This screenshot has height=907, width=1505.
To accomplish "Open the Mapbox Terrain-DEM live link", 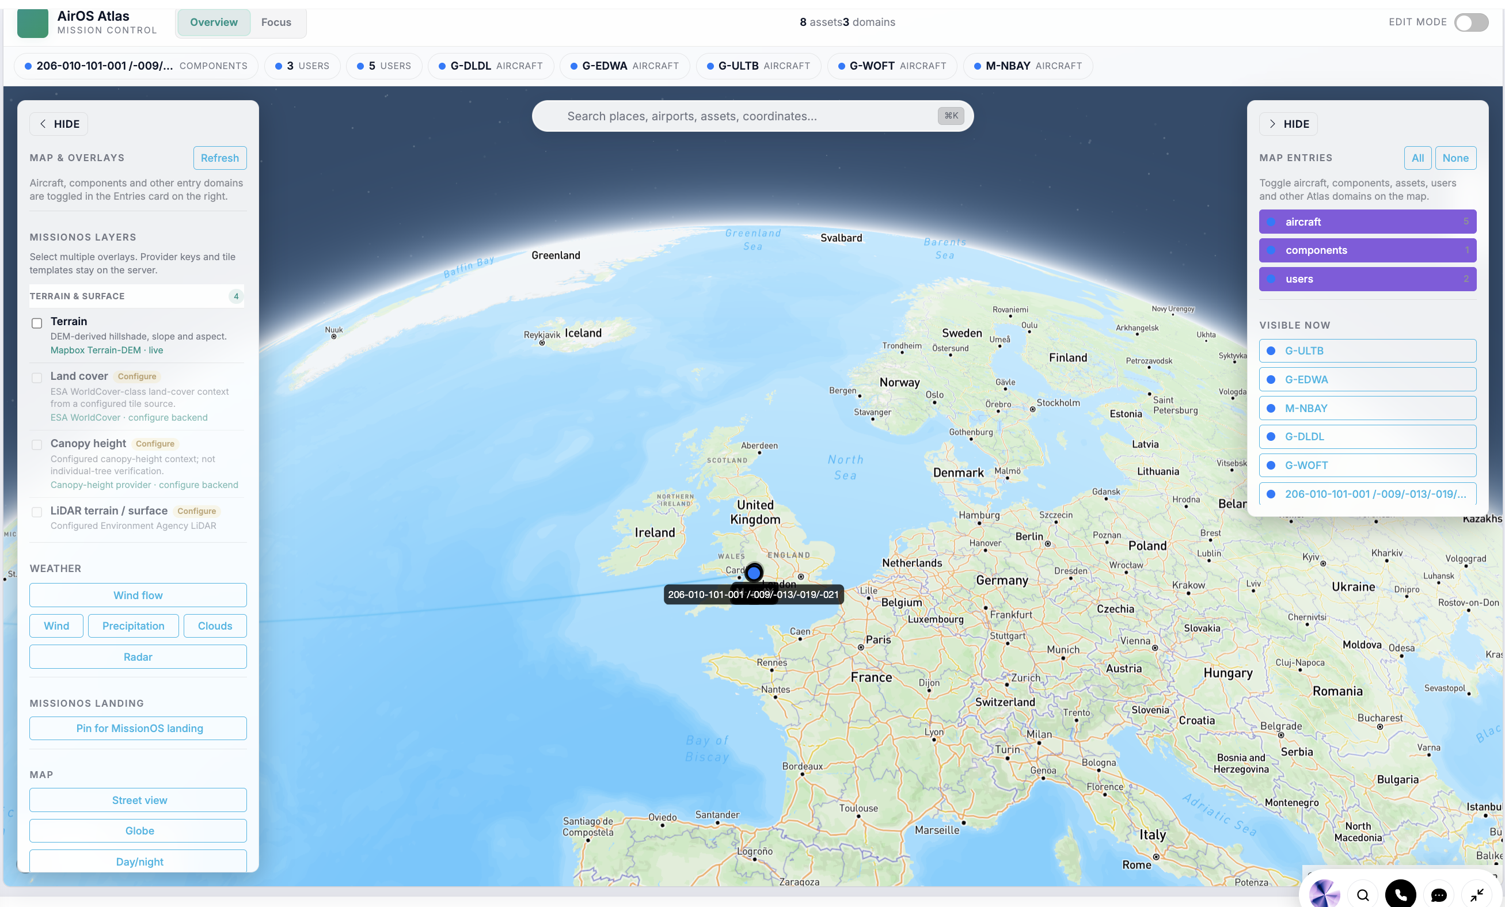I will coord(107,350).
